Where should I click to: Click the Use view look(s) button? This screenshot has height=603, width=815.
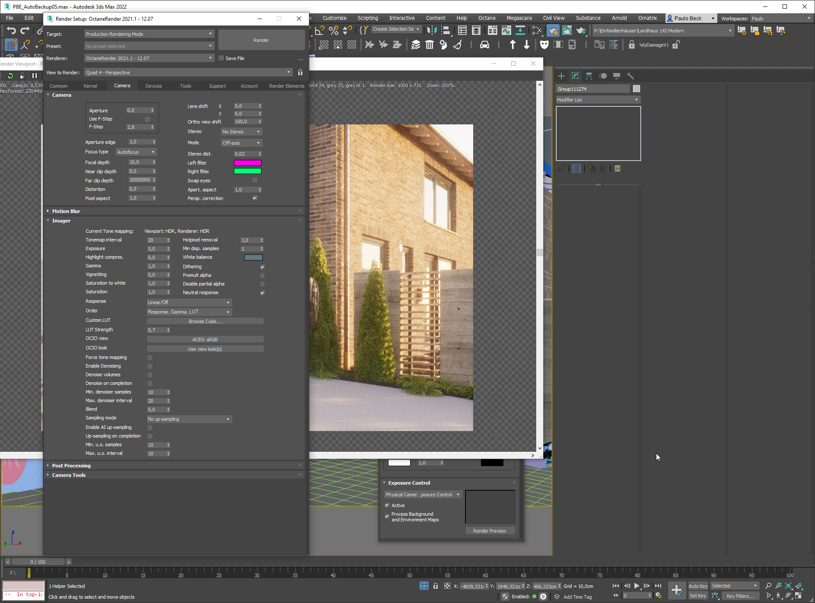point(205,349)
